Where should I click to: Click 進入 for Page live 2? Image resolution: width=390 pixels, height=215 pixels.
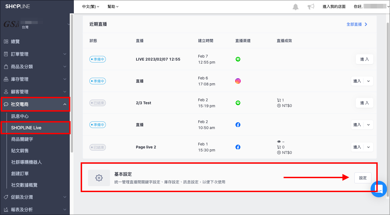point(357,147)
